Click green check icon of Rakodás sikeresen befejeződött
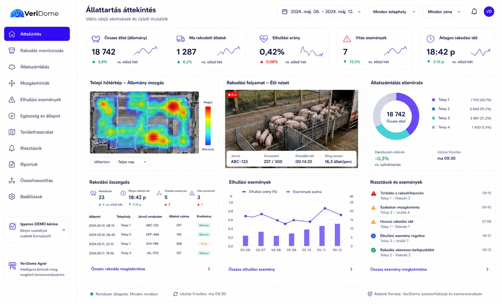Screen dimensions: 502x304 pos(373,250)
